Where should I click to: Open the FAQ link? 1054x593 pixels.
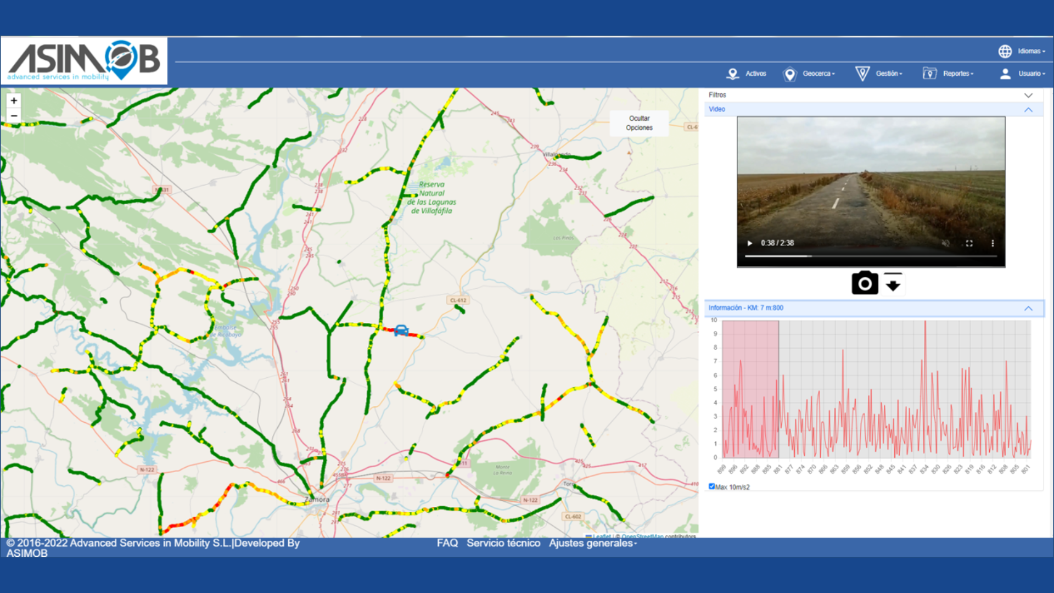pyautogui.click(x=447, y=543)
